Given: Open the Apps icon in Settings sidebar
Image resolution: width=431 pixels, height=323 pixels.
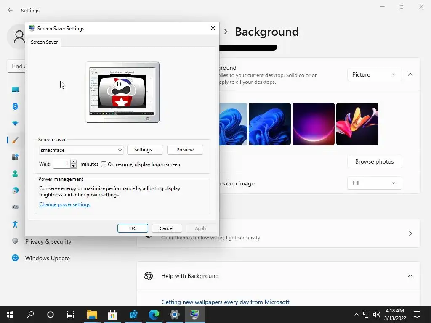Looking at the screenshot, I should click(15, 157).
